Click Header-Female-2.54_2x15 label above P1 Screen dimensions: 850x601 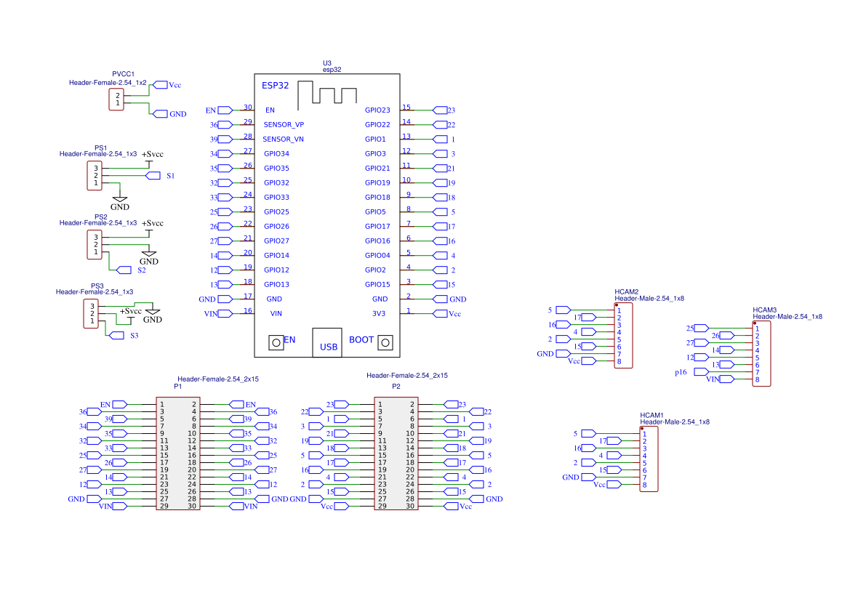click(218, 379)
